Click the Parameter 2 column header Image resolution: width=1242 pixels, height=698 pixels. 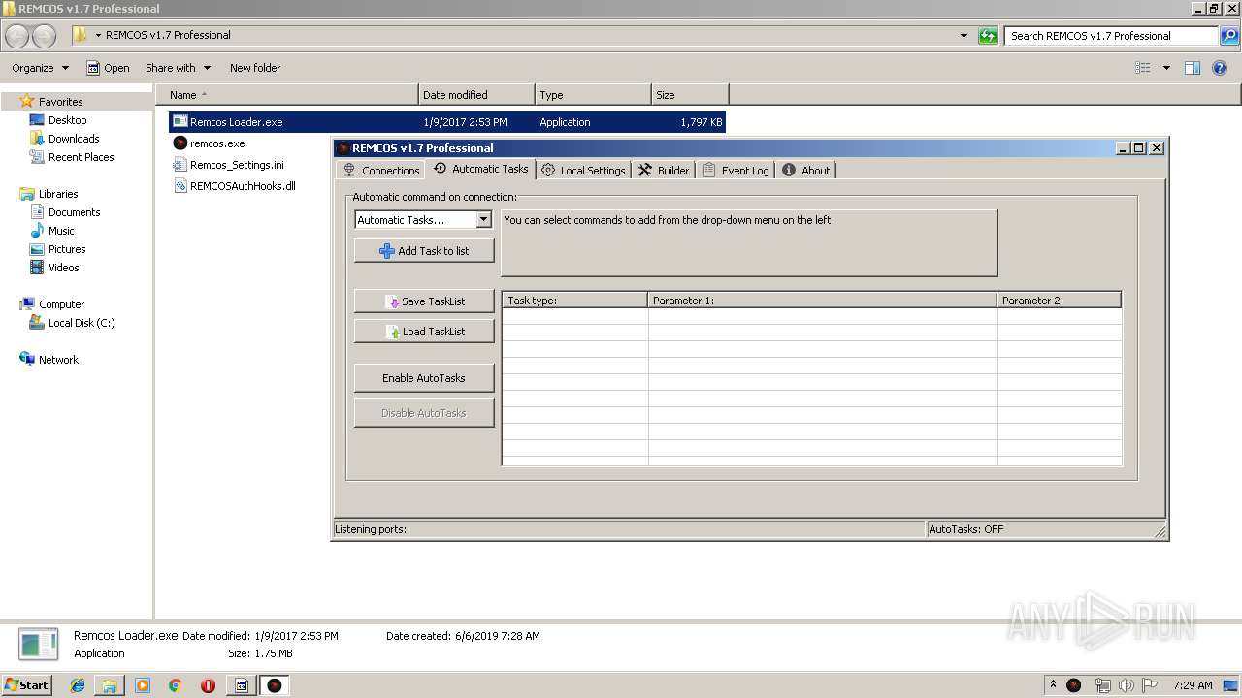1059,301
